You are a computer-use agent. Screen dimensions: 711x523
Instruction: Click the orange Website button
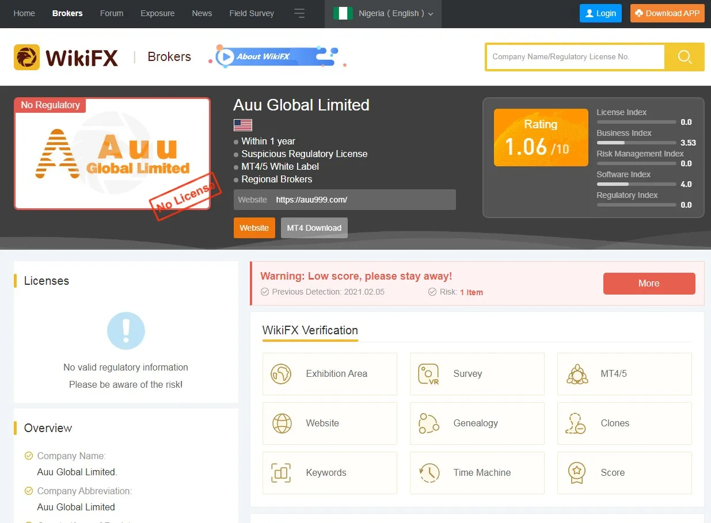[254, 228]
